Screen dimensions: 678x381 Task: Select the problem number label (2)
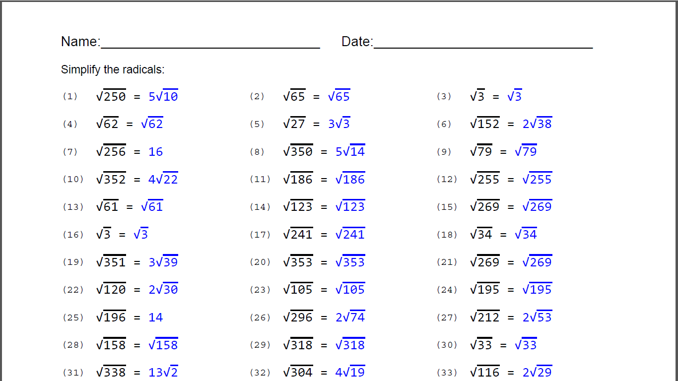coord(257,96)
